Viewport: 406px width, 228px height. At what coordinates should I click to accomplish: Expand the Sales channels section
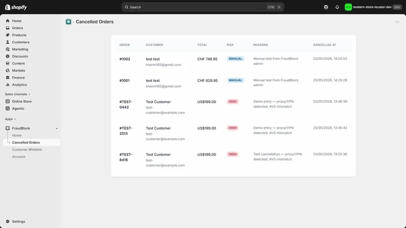click(x=17, y=94)
